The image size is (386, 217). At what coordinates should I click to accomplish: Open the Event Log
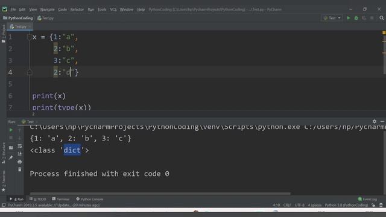[x=367, y=199]
